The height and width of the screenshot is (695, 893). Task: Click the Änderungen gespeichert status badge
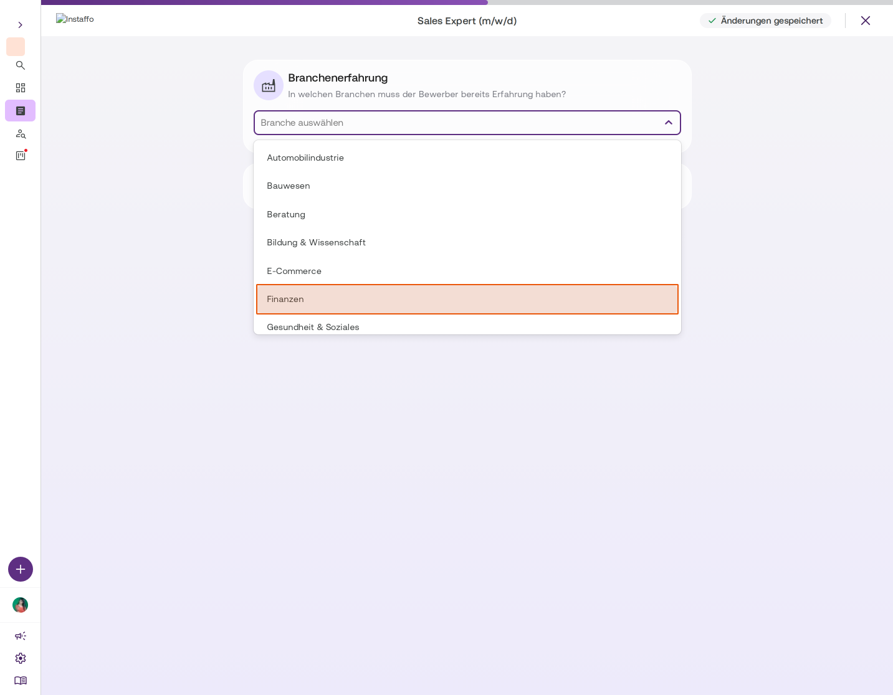(x=765, y=21)
